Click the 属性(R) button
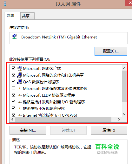 [x=109, y=130]
